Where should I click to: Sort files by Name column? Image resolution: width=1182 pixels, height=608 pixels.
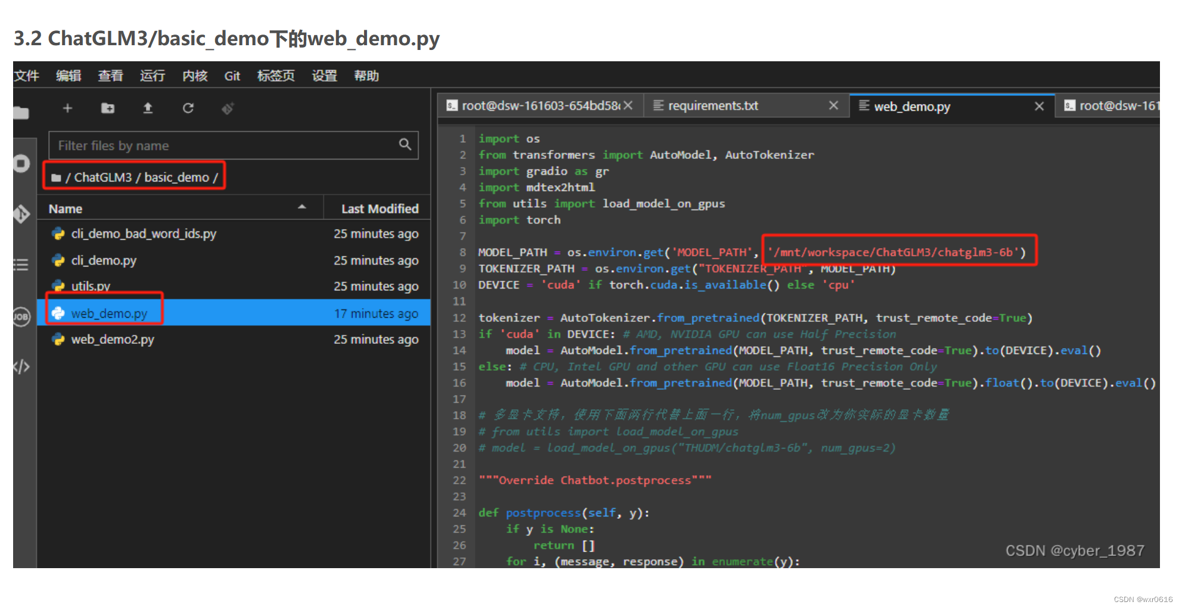tap(179, 209)
